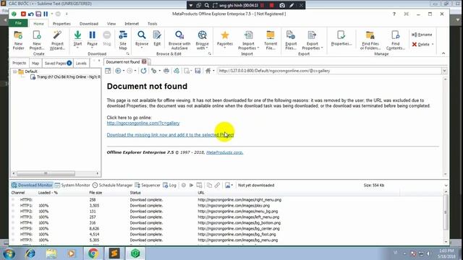The height and width of the screenshot is (260, 463).
Task: Open Export Properties
Action: point(312,40)
